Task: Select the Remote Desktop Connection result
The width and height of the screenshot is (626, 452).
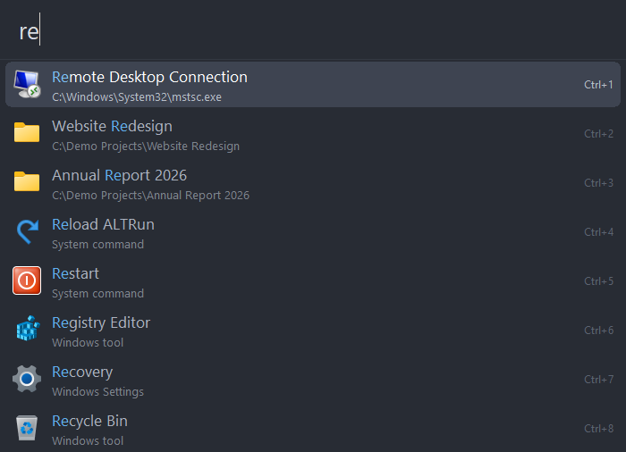Action: tap(313, 84)
